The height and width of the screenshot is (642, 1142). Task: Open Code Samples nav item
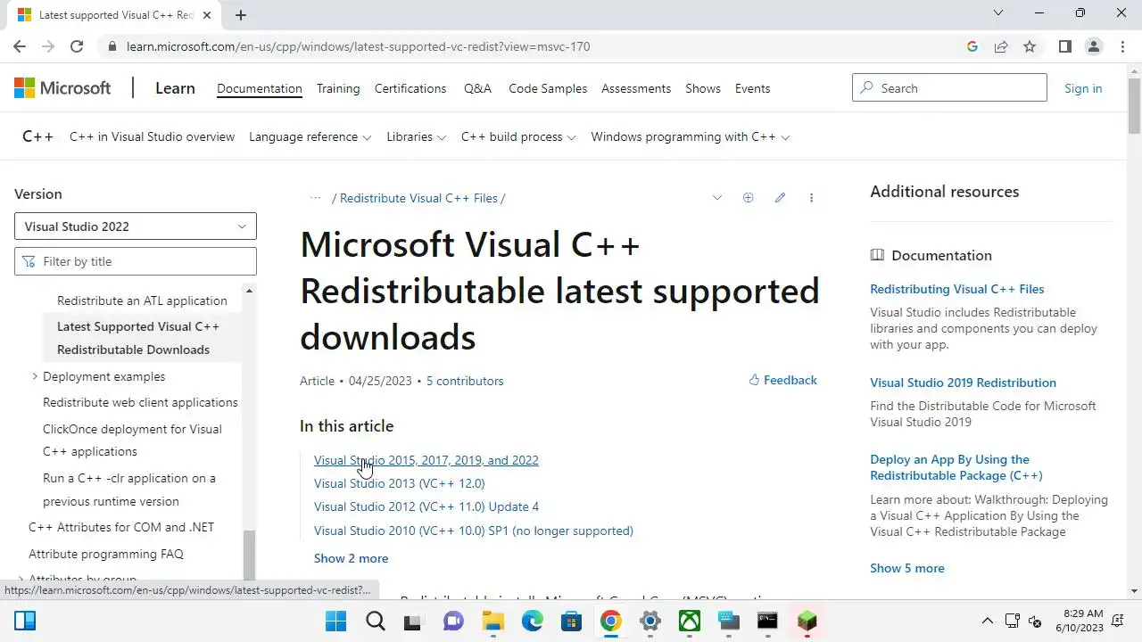[548, 88]
